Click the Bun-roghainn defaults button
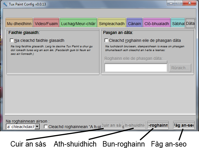Viewport: 199px width, 148px height. [x=158, y=125]
